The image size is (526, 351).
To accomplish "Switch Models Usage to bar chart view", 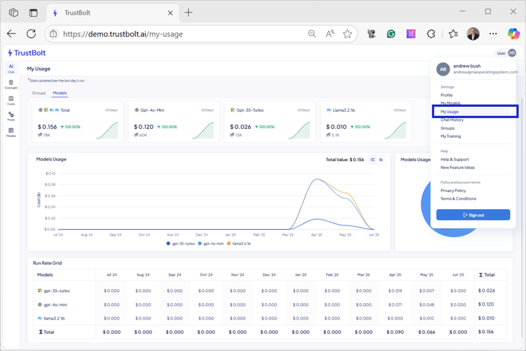I will (381, 160).
